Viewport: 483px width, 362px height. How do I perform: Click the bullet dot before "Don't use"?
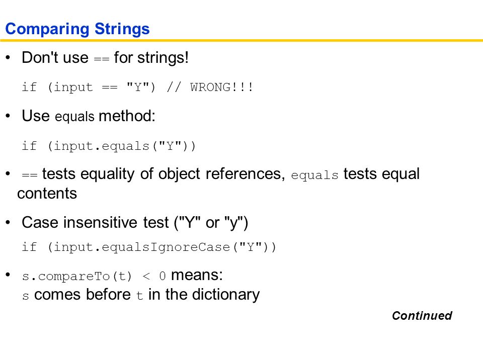(x=8, y=57)
